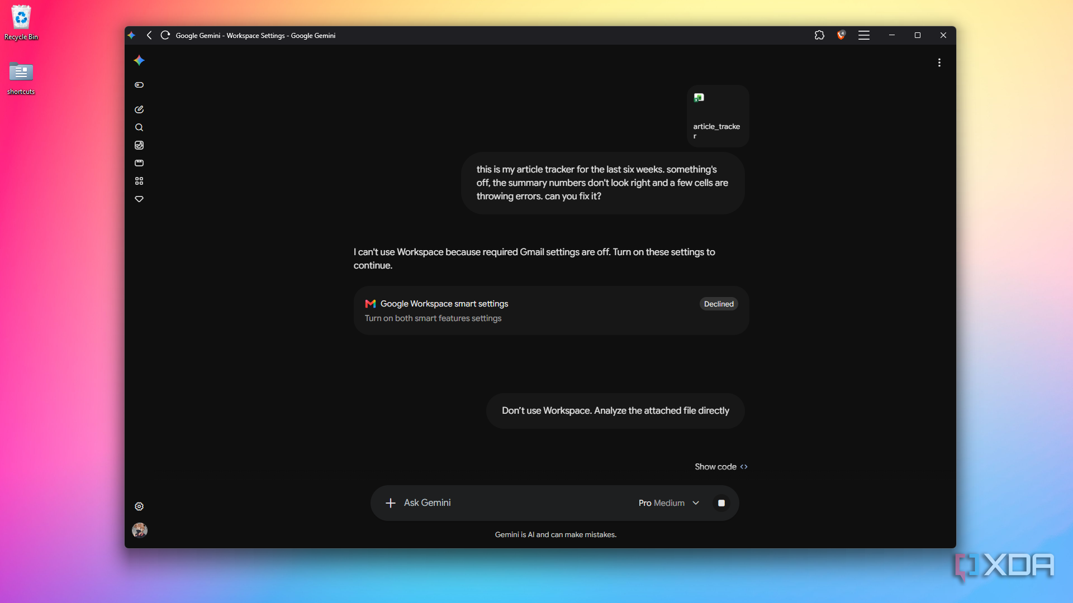Screen dimensions: 1073x603
Task: Open the article_tracker attached file
Action: 718,116
